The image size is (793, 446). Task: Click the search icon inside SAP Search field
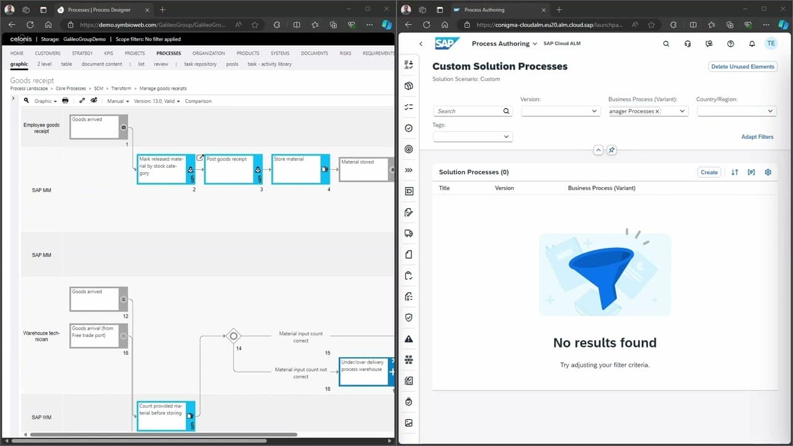[x=506, y=111]
